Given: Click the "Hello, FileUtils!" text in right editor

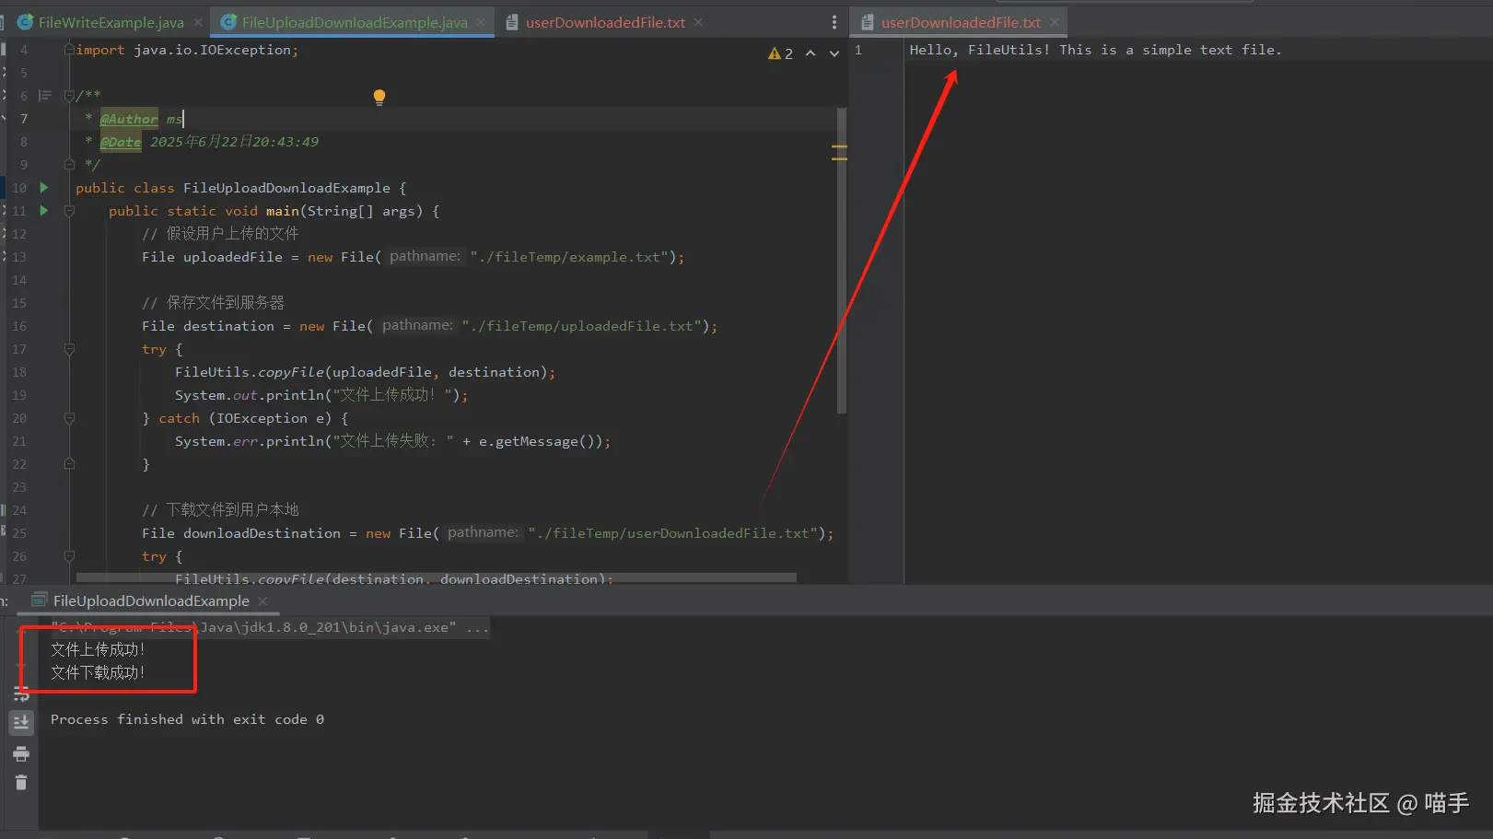Looking at the screenshot, I should coord(980,50).
